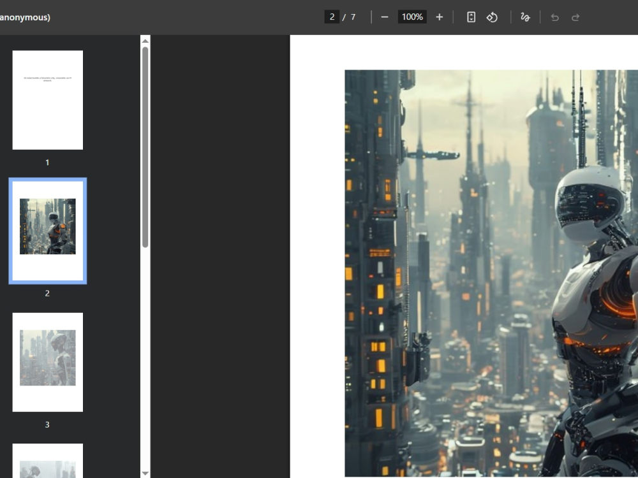Viewport: 638px width, 478px height.
Task: Click the zoom out minus button
Action: [385, 17]
